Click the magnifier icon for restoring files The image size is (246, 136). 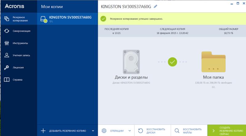(x=177, y=131)
